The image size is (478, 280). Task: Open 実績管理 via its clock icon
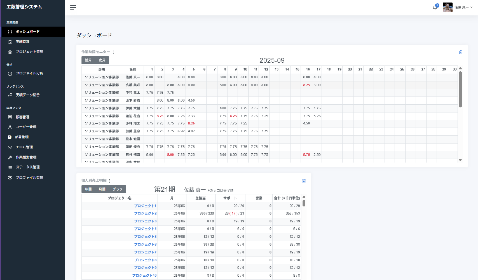[11, 41]
